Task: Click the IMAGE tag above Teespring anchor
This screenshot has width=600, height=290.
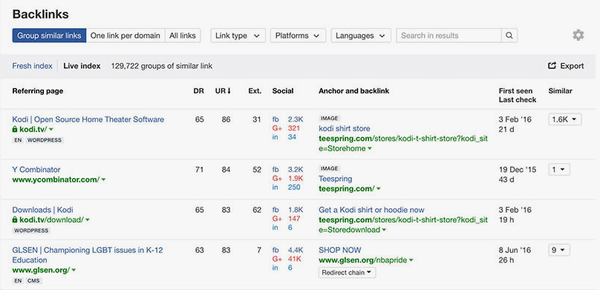Action: pos(329,168)
